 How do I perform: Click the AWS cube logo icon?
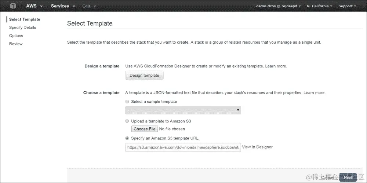pyautogui.click(x=13, y=6)
